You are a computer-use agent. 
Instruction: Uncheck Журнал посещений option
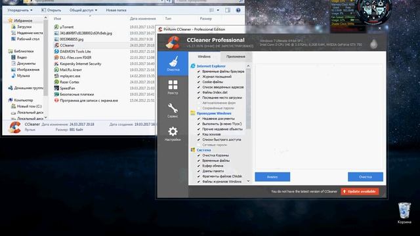point(198,77)
